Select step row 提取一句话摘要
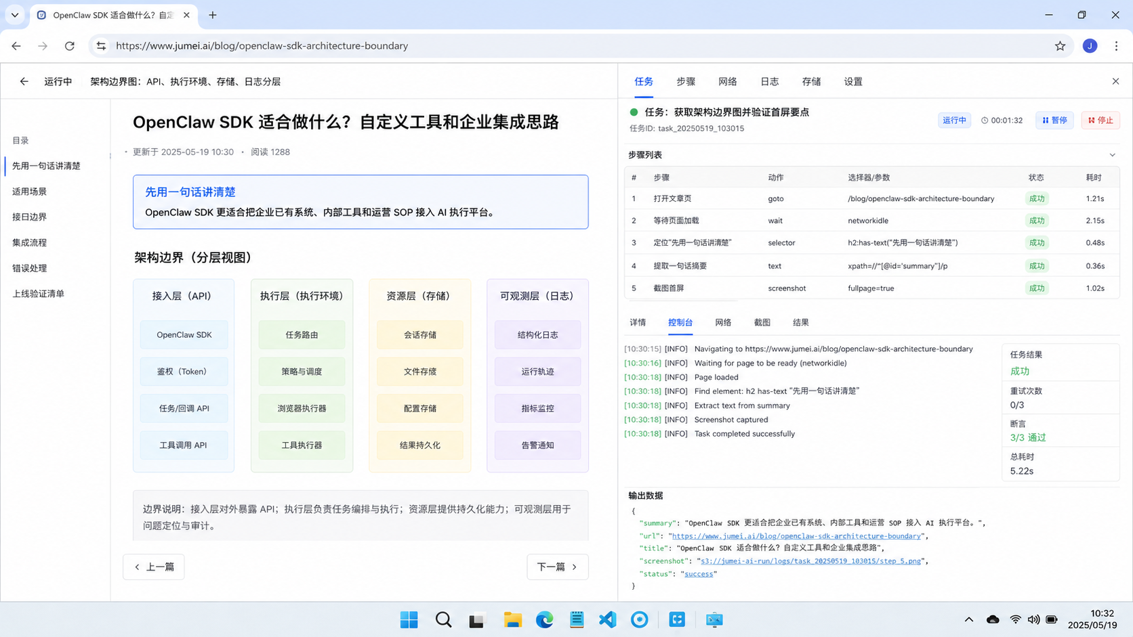This screenshot has height=637, width=1133. 871,266
